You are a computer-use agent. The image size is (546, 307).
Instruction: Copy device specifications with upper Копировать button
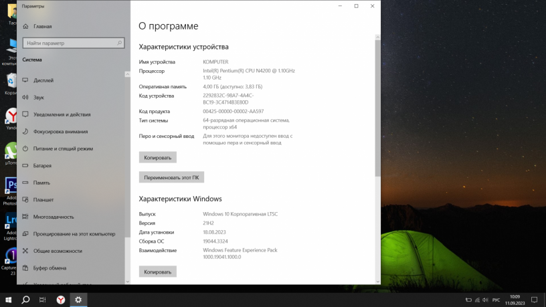tap(158, 157)
